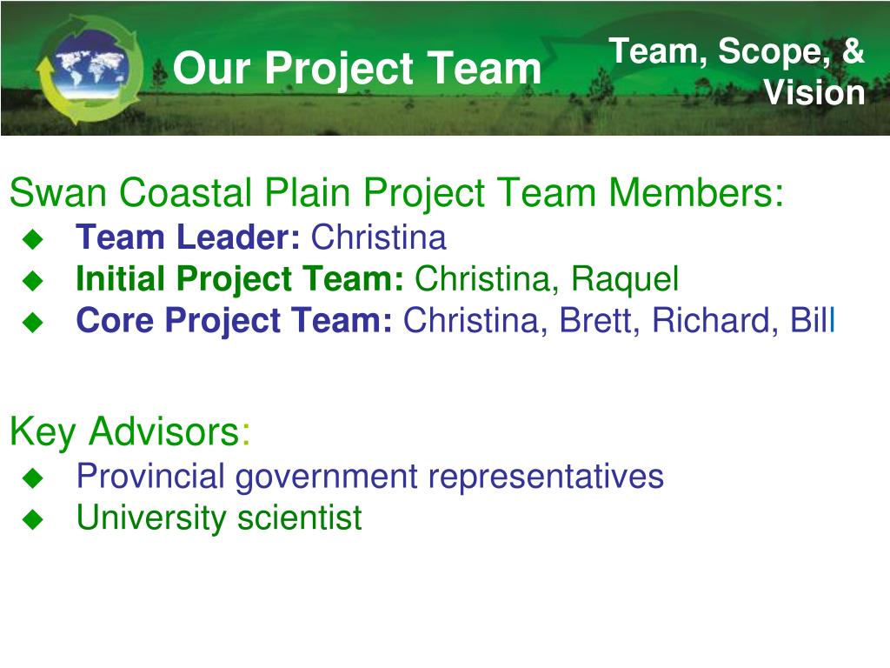Click the diamond bullet beside Provincial government representatives
Viewport: 890px width, 668px height.
[33, 478]
